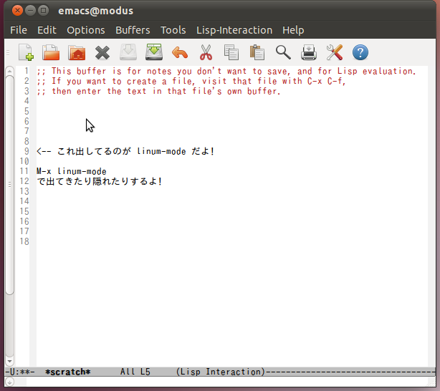The image size is (440, 391).
Task: Open the Tools menu
Action: [173, 30]
